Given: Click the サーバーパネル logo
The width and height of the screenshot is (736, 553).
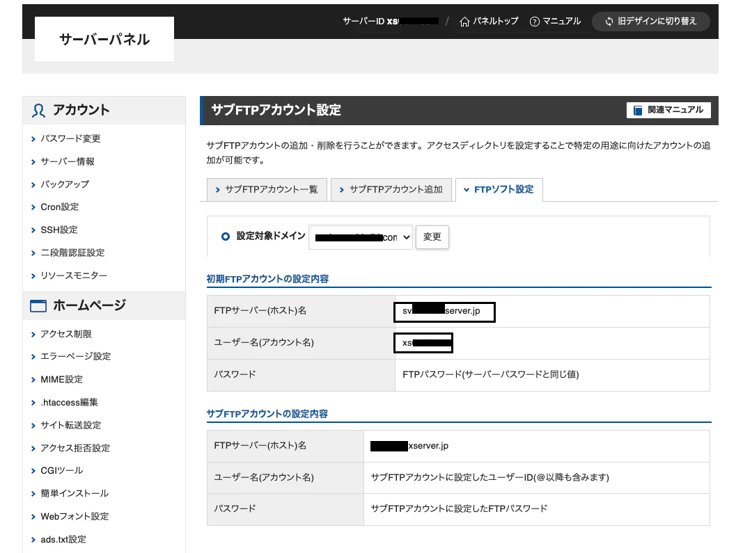Looking at the screenshot, I should 104,39.
